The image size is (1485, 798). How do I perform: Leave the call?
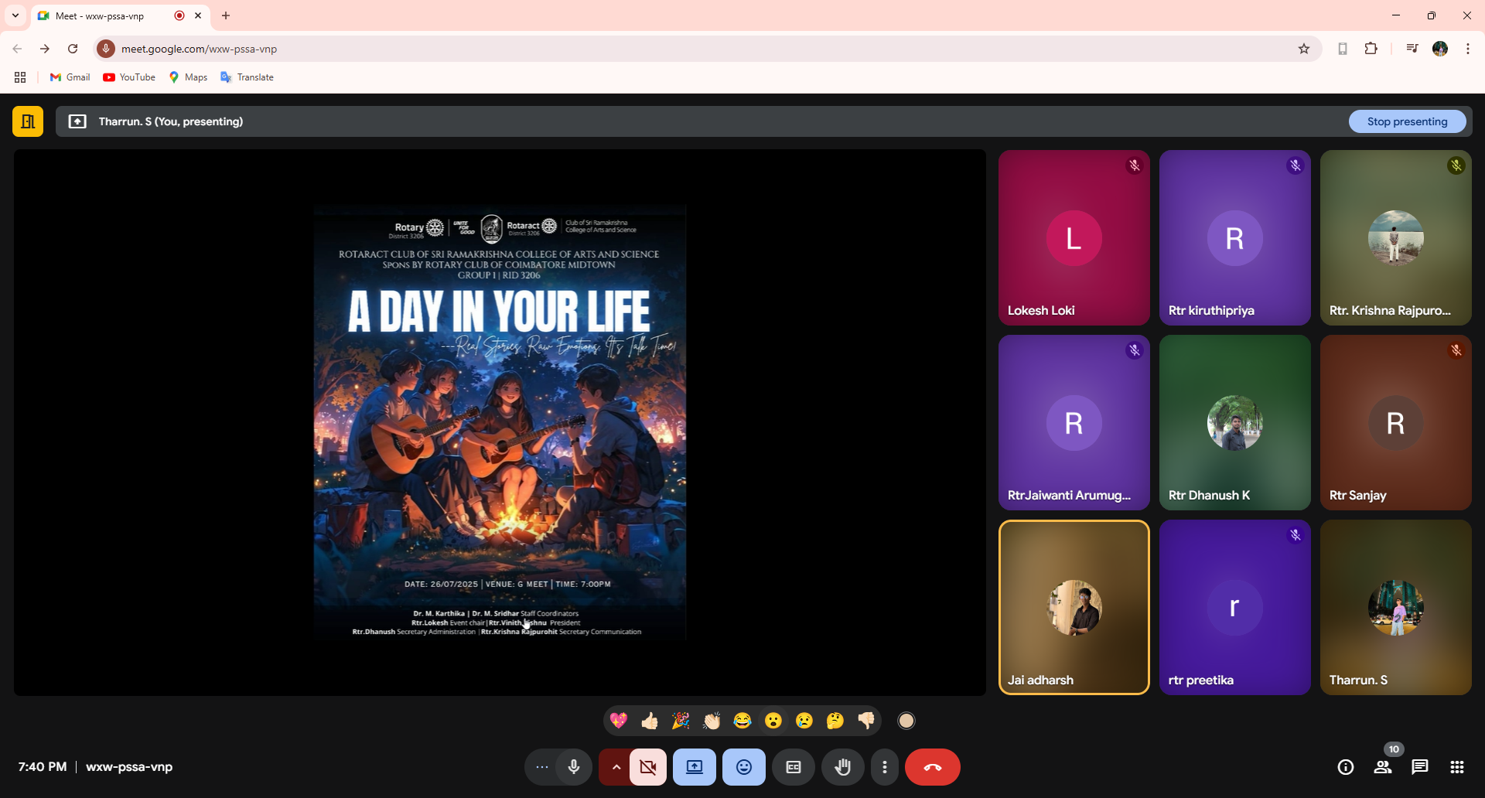933,767
